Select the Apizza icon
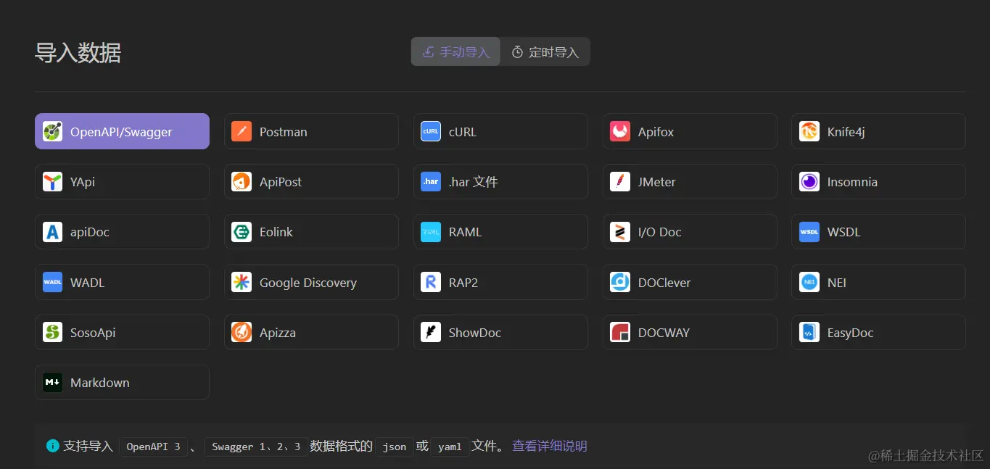The height and width of the screenshot is (469, 990). tap(242, 332)
